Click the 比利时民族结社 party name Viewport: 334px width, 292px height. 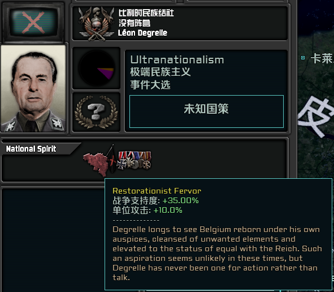[x=146, y=13]
